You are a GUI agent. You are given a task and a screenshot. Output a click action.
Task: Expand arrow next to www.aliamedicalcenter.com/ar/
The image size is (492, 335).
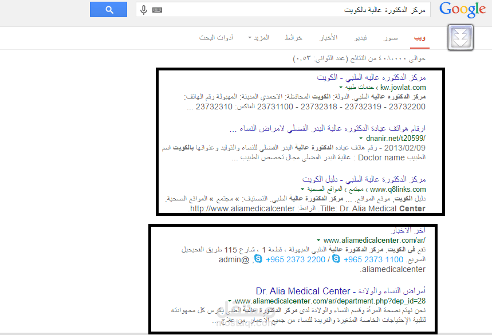[x=318, y=241]
